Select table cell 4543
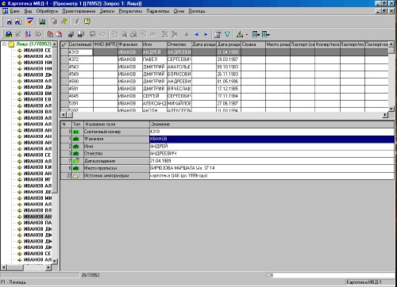Viewport: 397px width, 287px height. 80,67
